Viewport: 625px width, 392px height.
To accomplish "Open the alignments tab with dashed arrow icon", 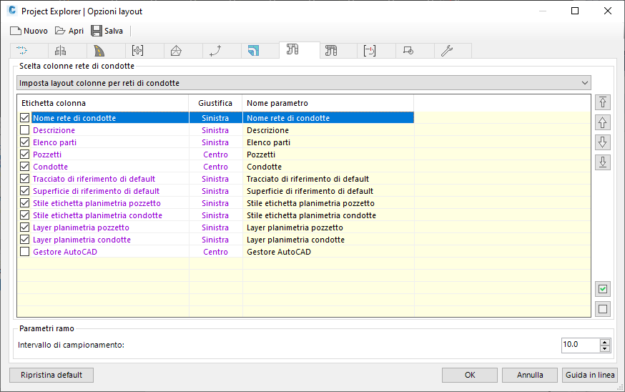I will (22, 51).
